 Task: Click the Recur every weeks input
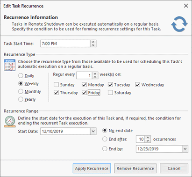84,75
